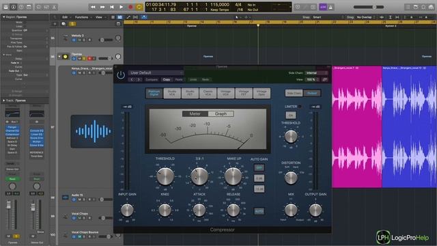Open Smart Controls from control bar
Image resolution: width=437 pixels, height=246 pixels.
[x=39, y=7]
